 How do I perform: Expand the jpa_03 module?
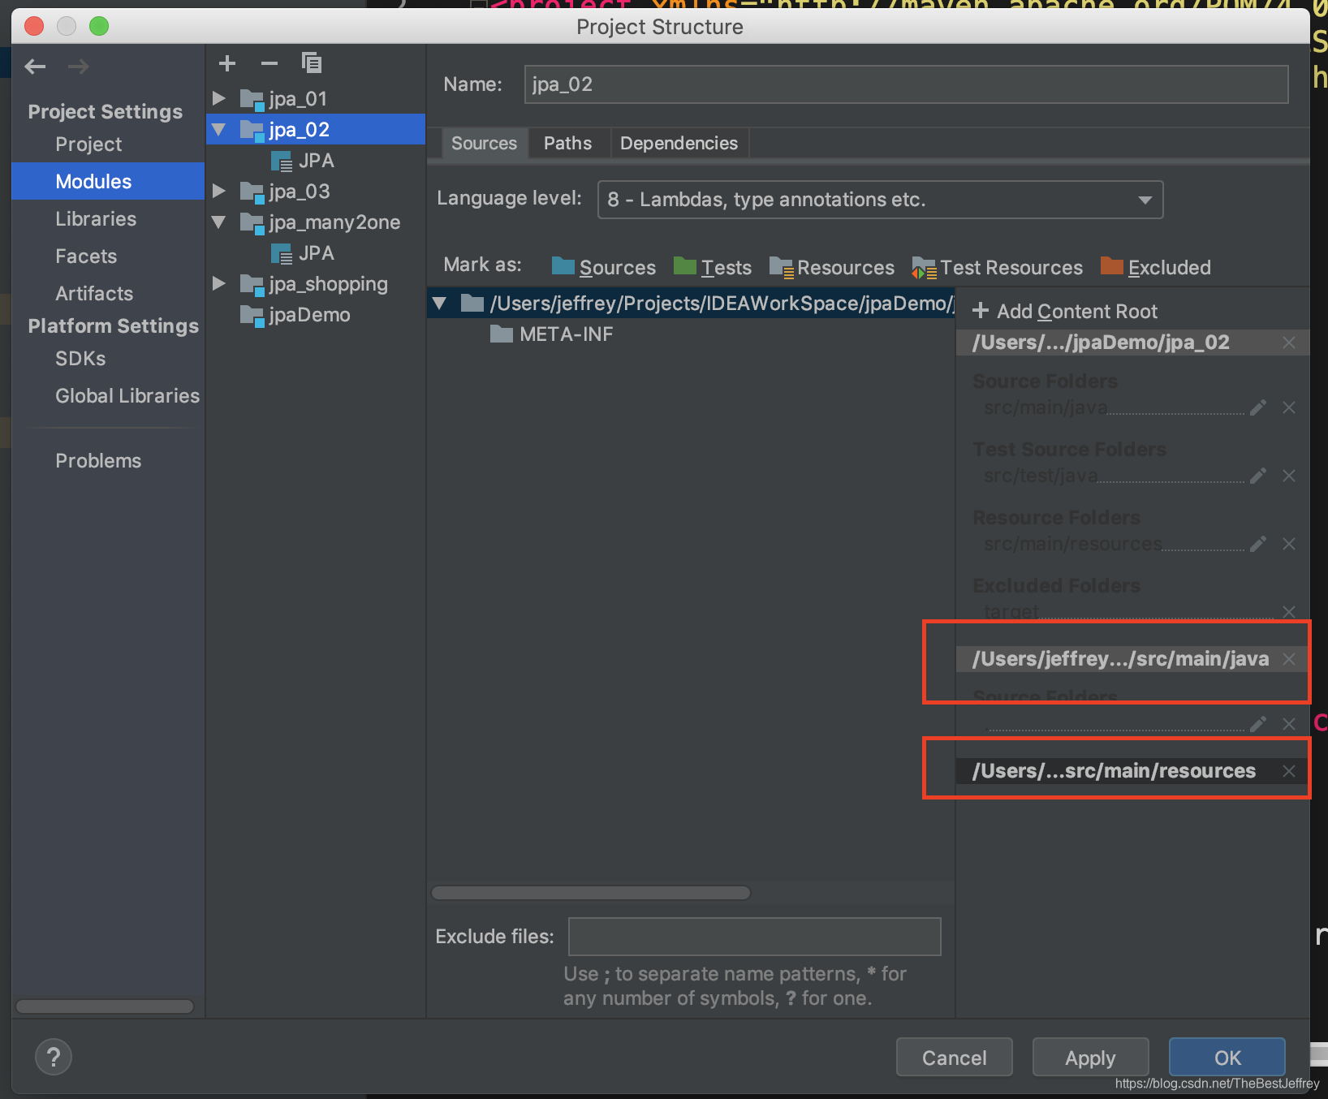(x=218, y=191)
